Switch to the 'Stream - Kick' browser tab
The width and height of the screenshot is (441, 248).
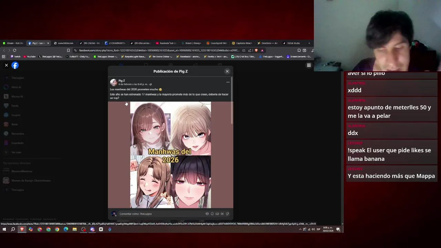point(13,43)
